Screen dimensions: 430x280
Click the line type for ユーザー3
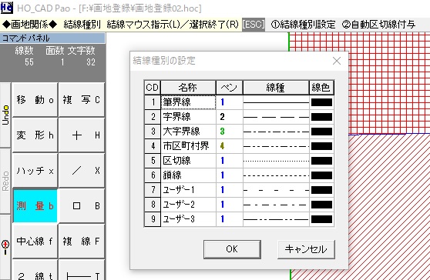[x=276, y=219]
